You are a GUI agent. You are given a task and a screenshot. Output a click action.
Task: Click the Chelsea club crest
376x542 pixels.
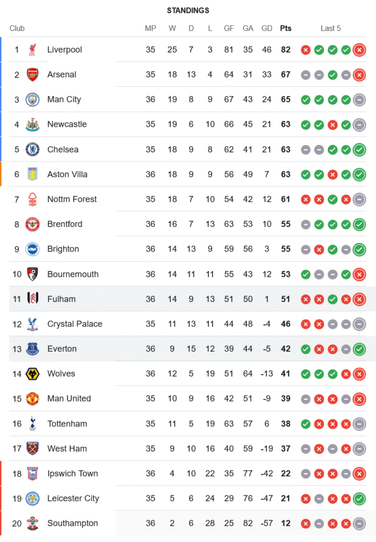coord(32,150)
